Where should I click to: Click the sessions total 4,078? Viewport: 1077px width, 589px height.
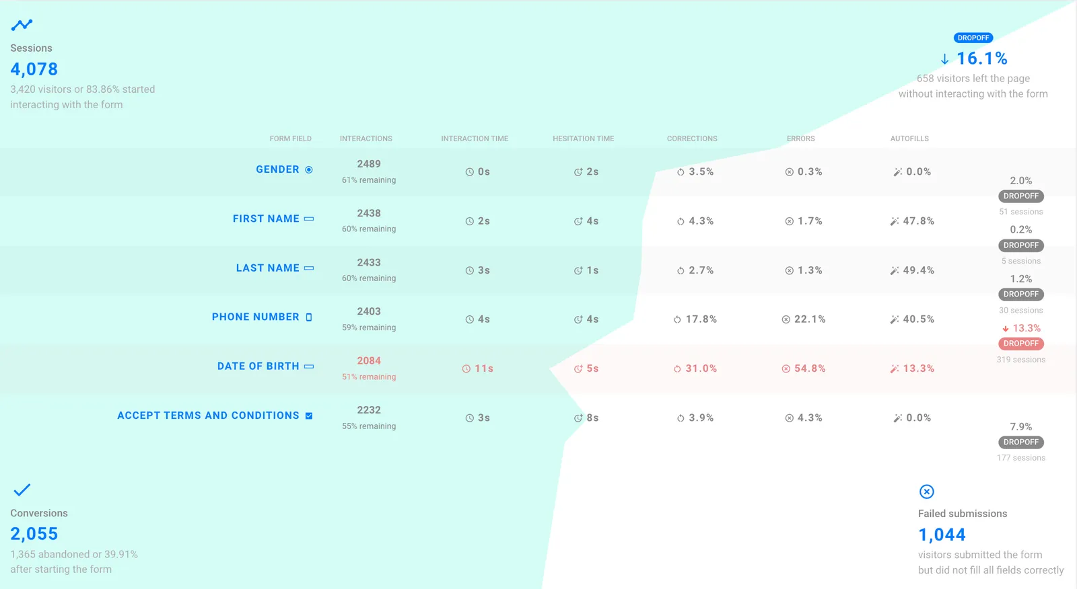34,69
